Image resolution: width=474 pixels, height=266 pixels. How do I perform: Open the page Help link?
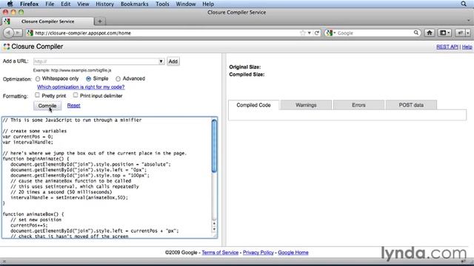[x=467, y=47]
